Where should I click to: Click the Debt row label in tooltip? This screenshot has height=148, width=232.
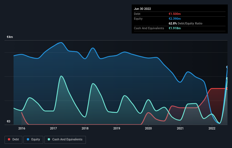pos(137,14)
